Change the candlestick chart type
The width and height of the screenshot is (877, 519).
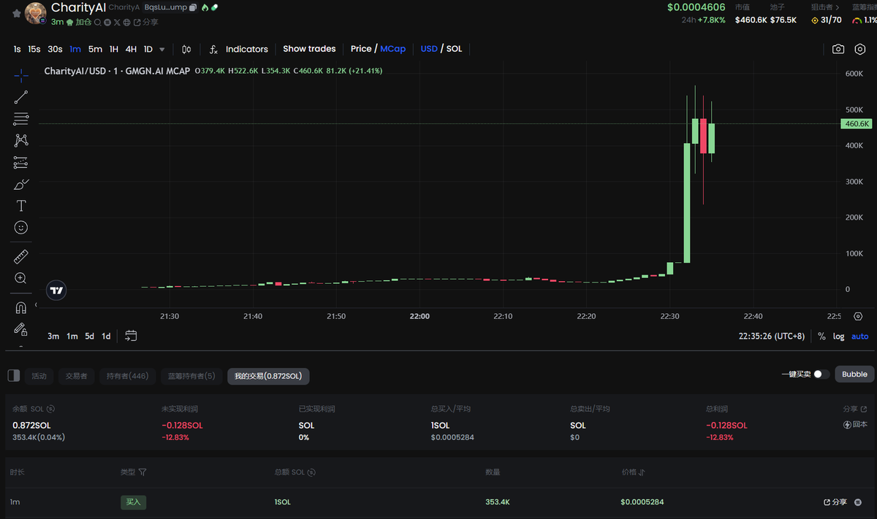(x=186, y=49)
